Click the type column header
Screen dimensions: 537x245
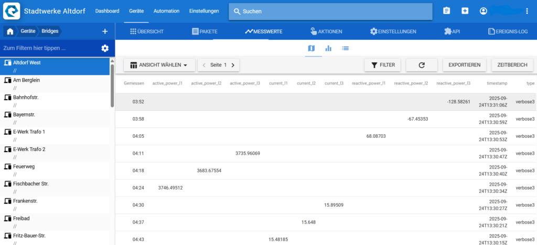tap(530, 83)
